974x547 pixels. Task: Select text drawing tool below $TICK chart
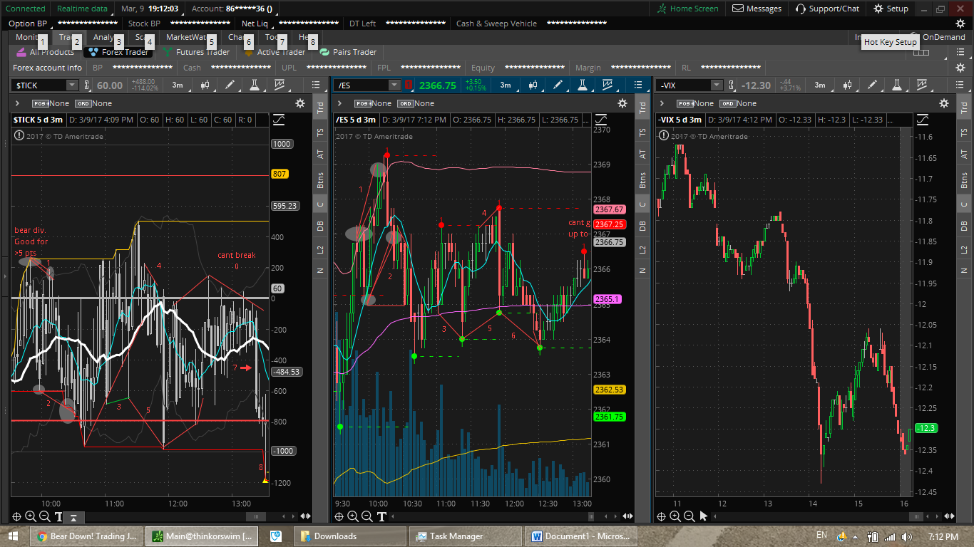tap(58, 516)
